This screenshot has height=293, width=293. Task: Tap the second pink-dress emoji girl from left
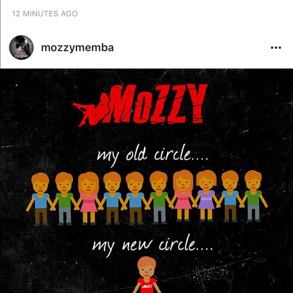(183, 196)
